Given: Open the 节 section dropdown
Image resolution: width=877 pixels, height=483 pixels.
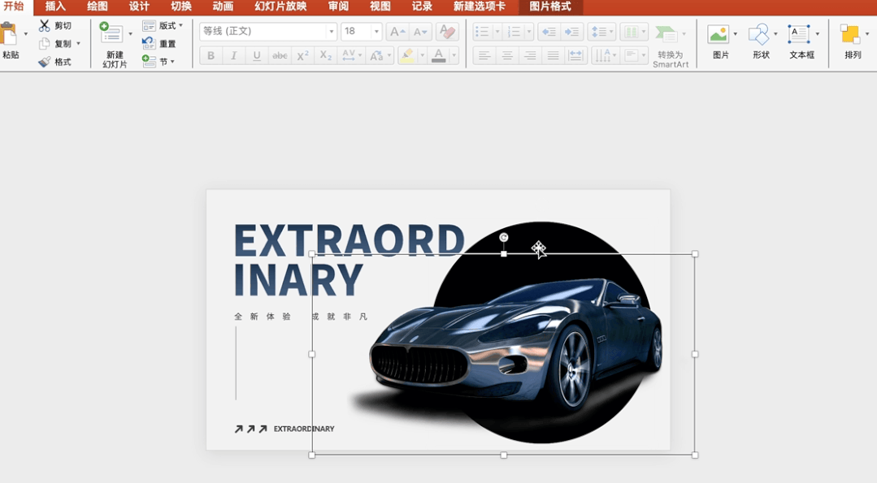Looking at the screenshot, I should point(158,62).
